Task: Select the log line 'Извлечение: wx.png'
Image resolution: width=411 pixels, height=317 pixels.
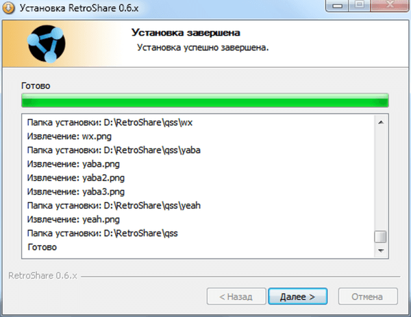Action: pyautogui.click(x=69, y=137)
